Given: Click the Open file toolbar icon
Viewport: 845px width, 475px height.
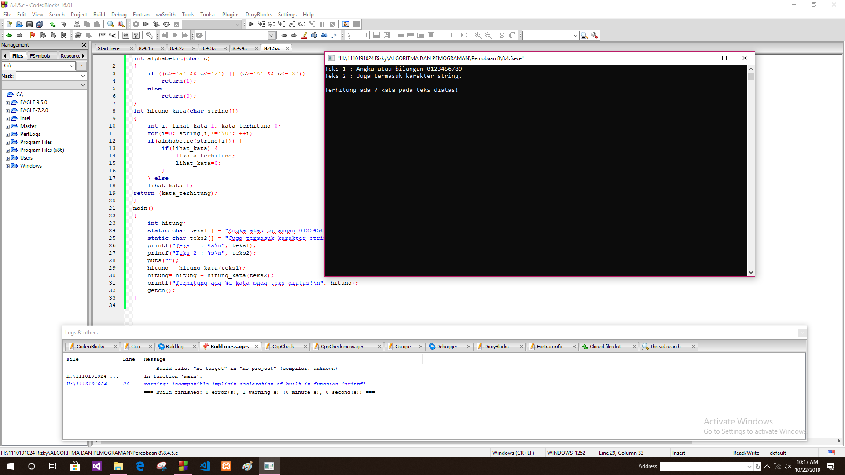Looking at the screenshot, I should [19, 24].
